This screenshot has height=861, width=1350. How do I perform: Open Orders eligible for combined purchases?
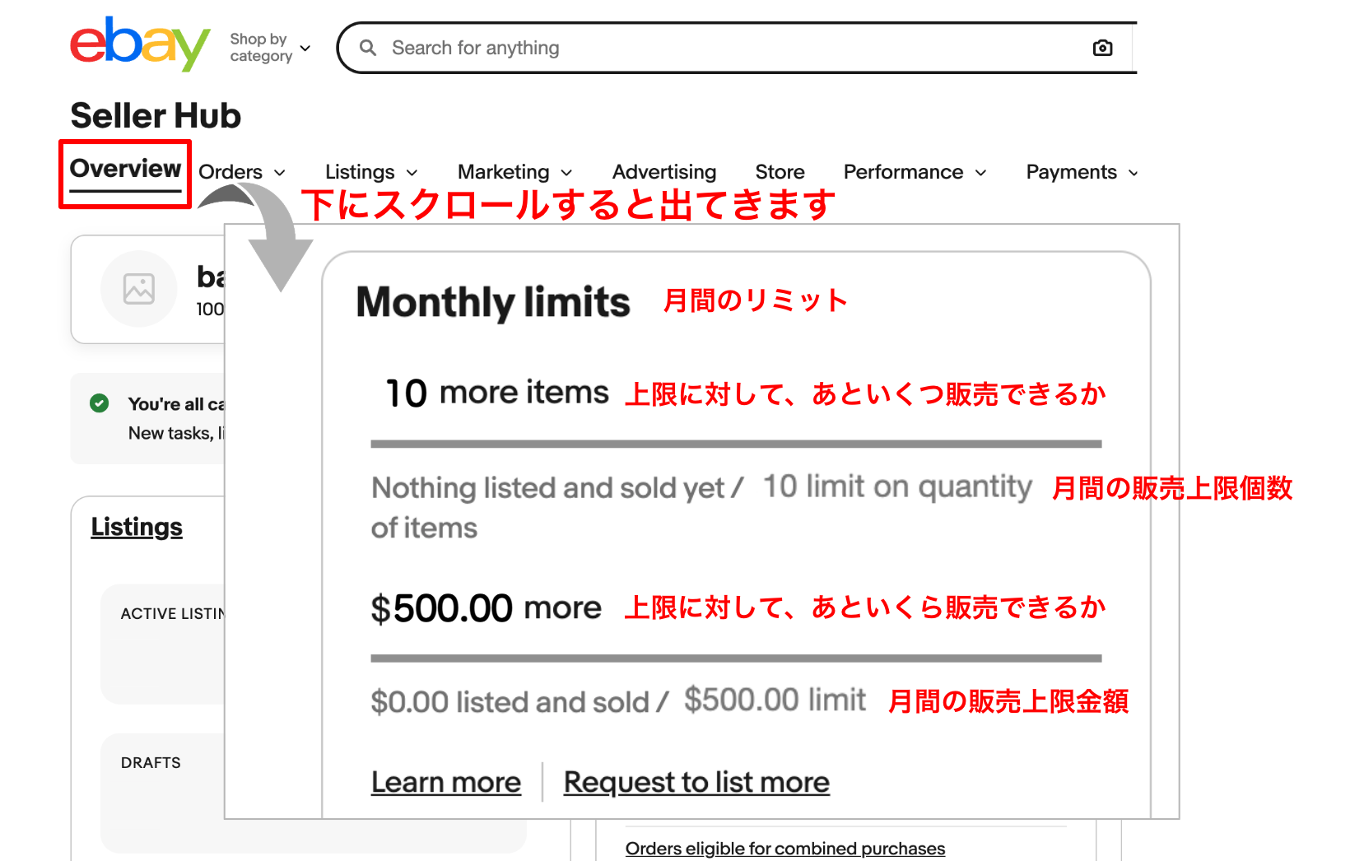coord(785,848)
